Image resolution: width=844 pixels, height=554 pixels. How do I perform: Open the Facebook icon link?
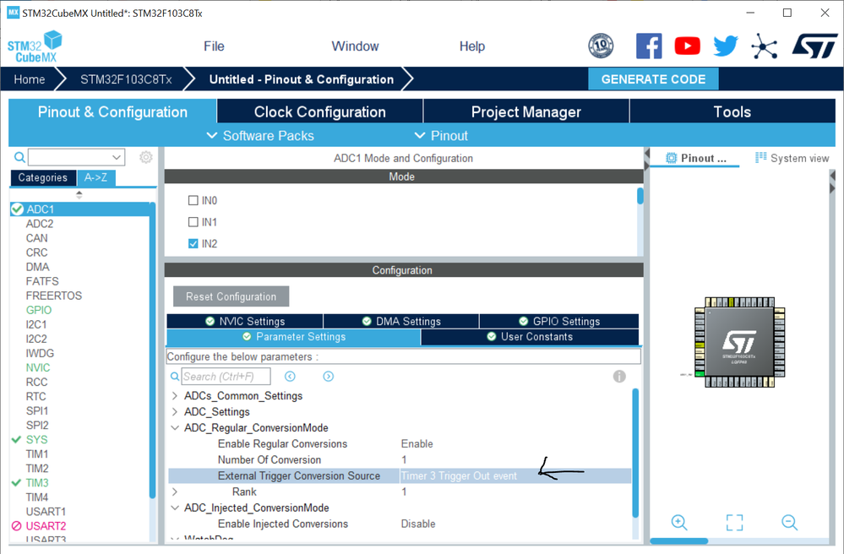point(649,46)
